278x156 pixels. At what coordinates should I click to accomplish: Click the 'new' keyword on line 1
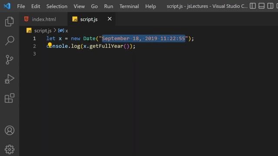[76, 39]
